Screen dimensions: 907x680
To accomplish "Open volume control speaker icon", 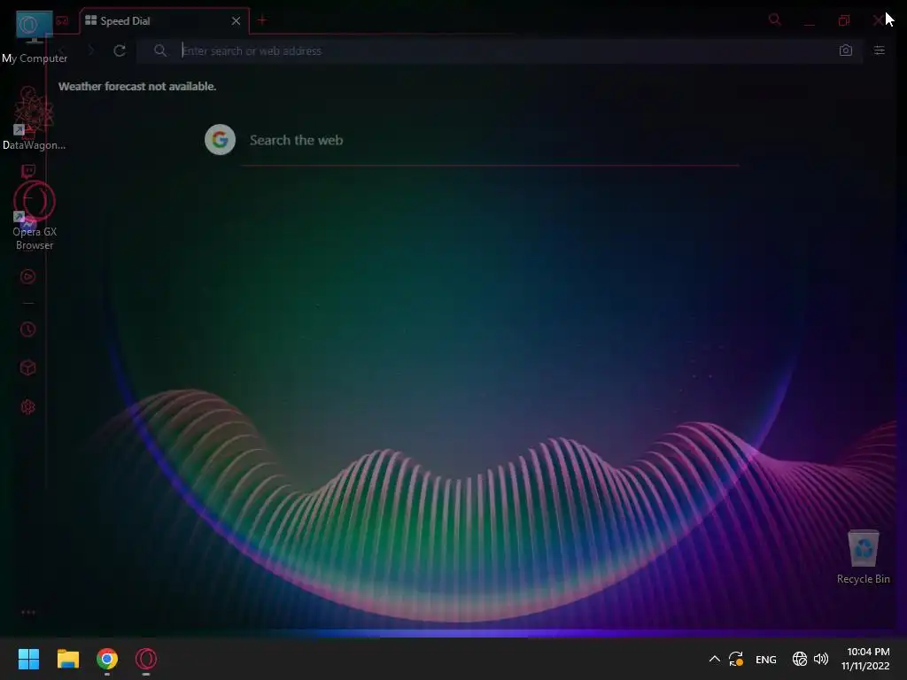I will coord(821,659).
